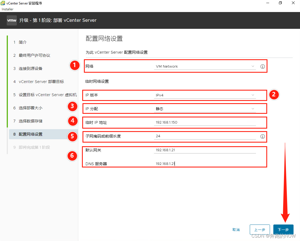Click the 配置网络设置 page heading
Screen dimensions: 300x241
(x=104, y=39)
